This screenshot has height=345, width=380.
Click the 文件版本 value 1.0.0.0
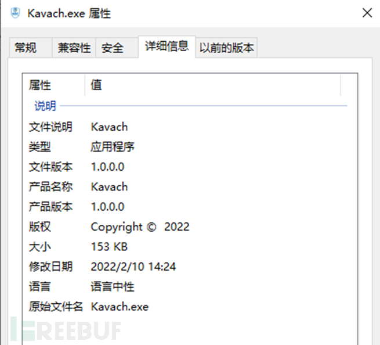[x=107, y=167]
